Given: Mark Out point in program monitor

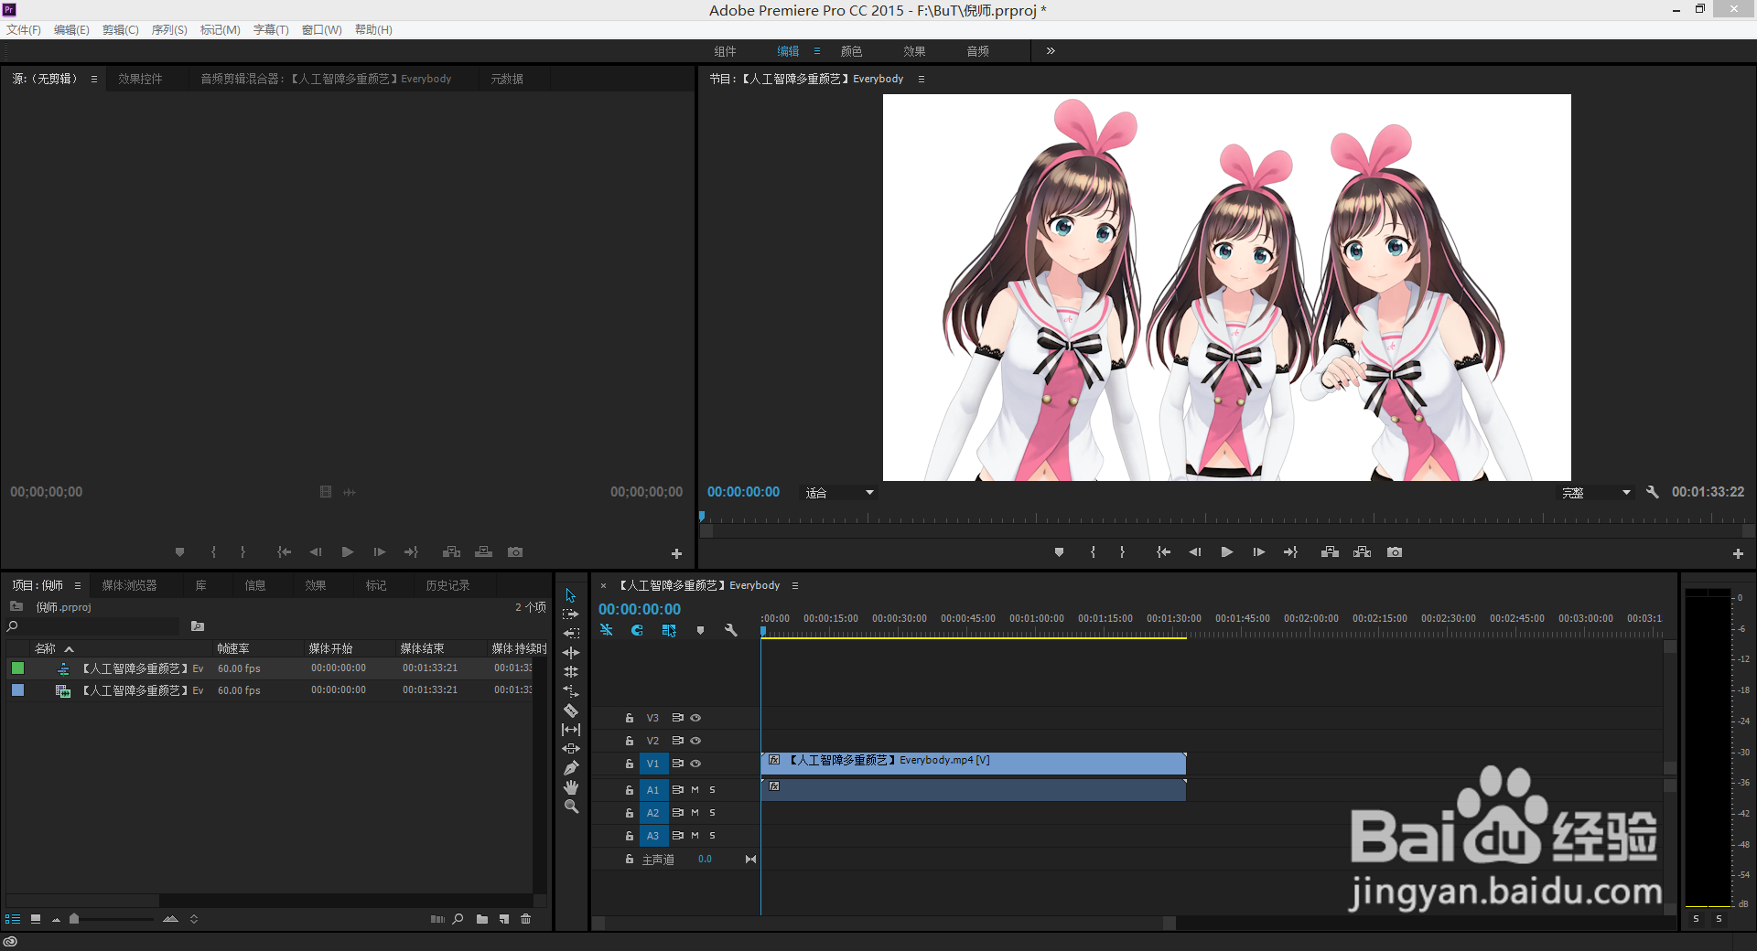Looking at the screenshot, I should pos(1122,552).
